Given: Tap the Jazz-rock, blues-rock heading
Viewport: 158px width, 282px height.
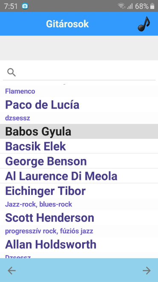Looking at the screenshot, I should click(x=39, y=204).
